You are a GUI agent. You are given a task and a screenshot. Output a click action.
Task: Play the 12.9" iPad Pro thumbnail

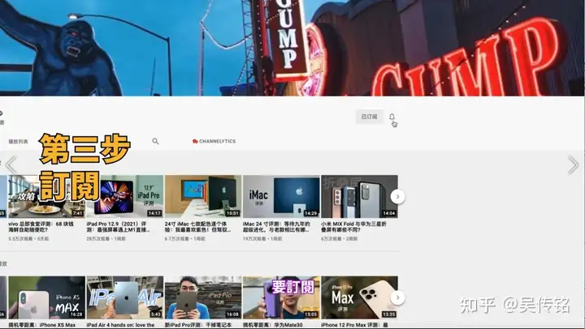tap(125, 196)
